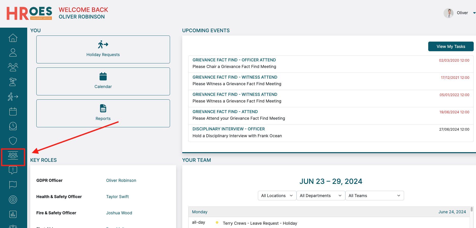Select the calendar icon in sidebar
Image resolution: width=476 pixels, height=228 pixels.
pos(13,111)
